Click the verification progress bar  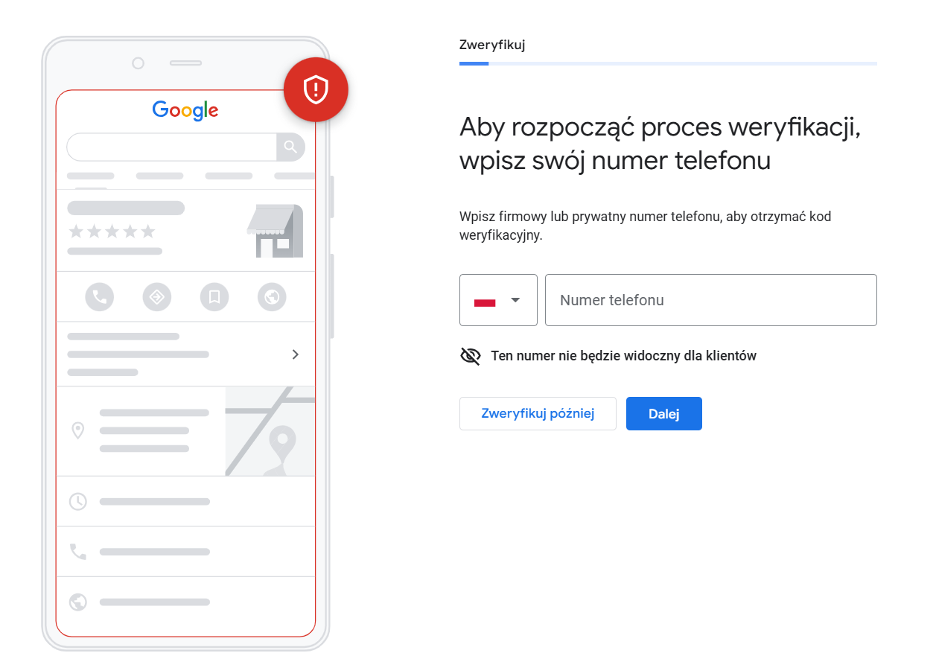668,64
